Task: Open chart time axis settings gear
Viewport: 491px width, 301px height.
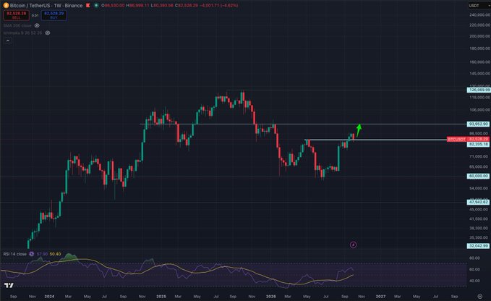Action: pos(479,296)
